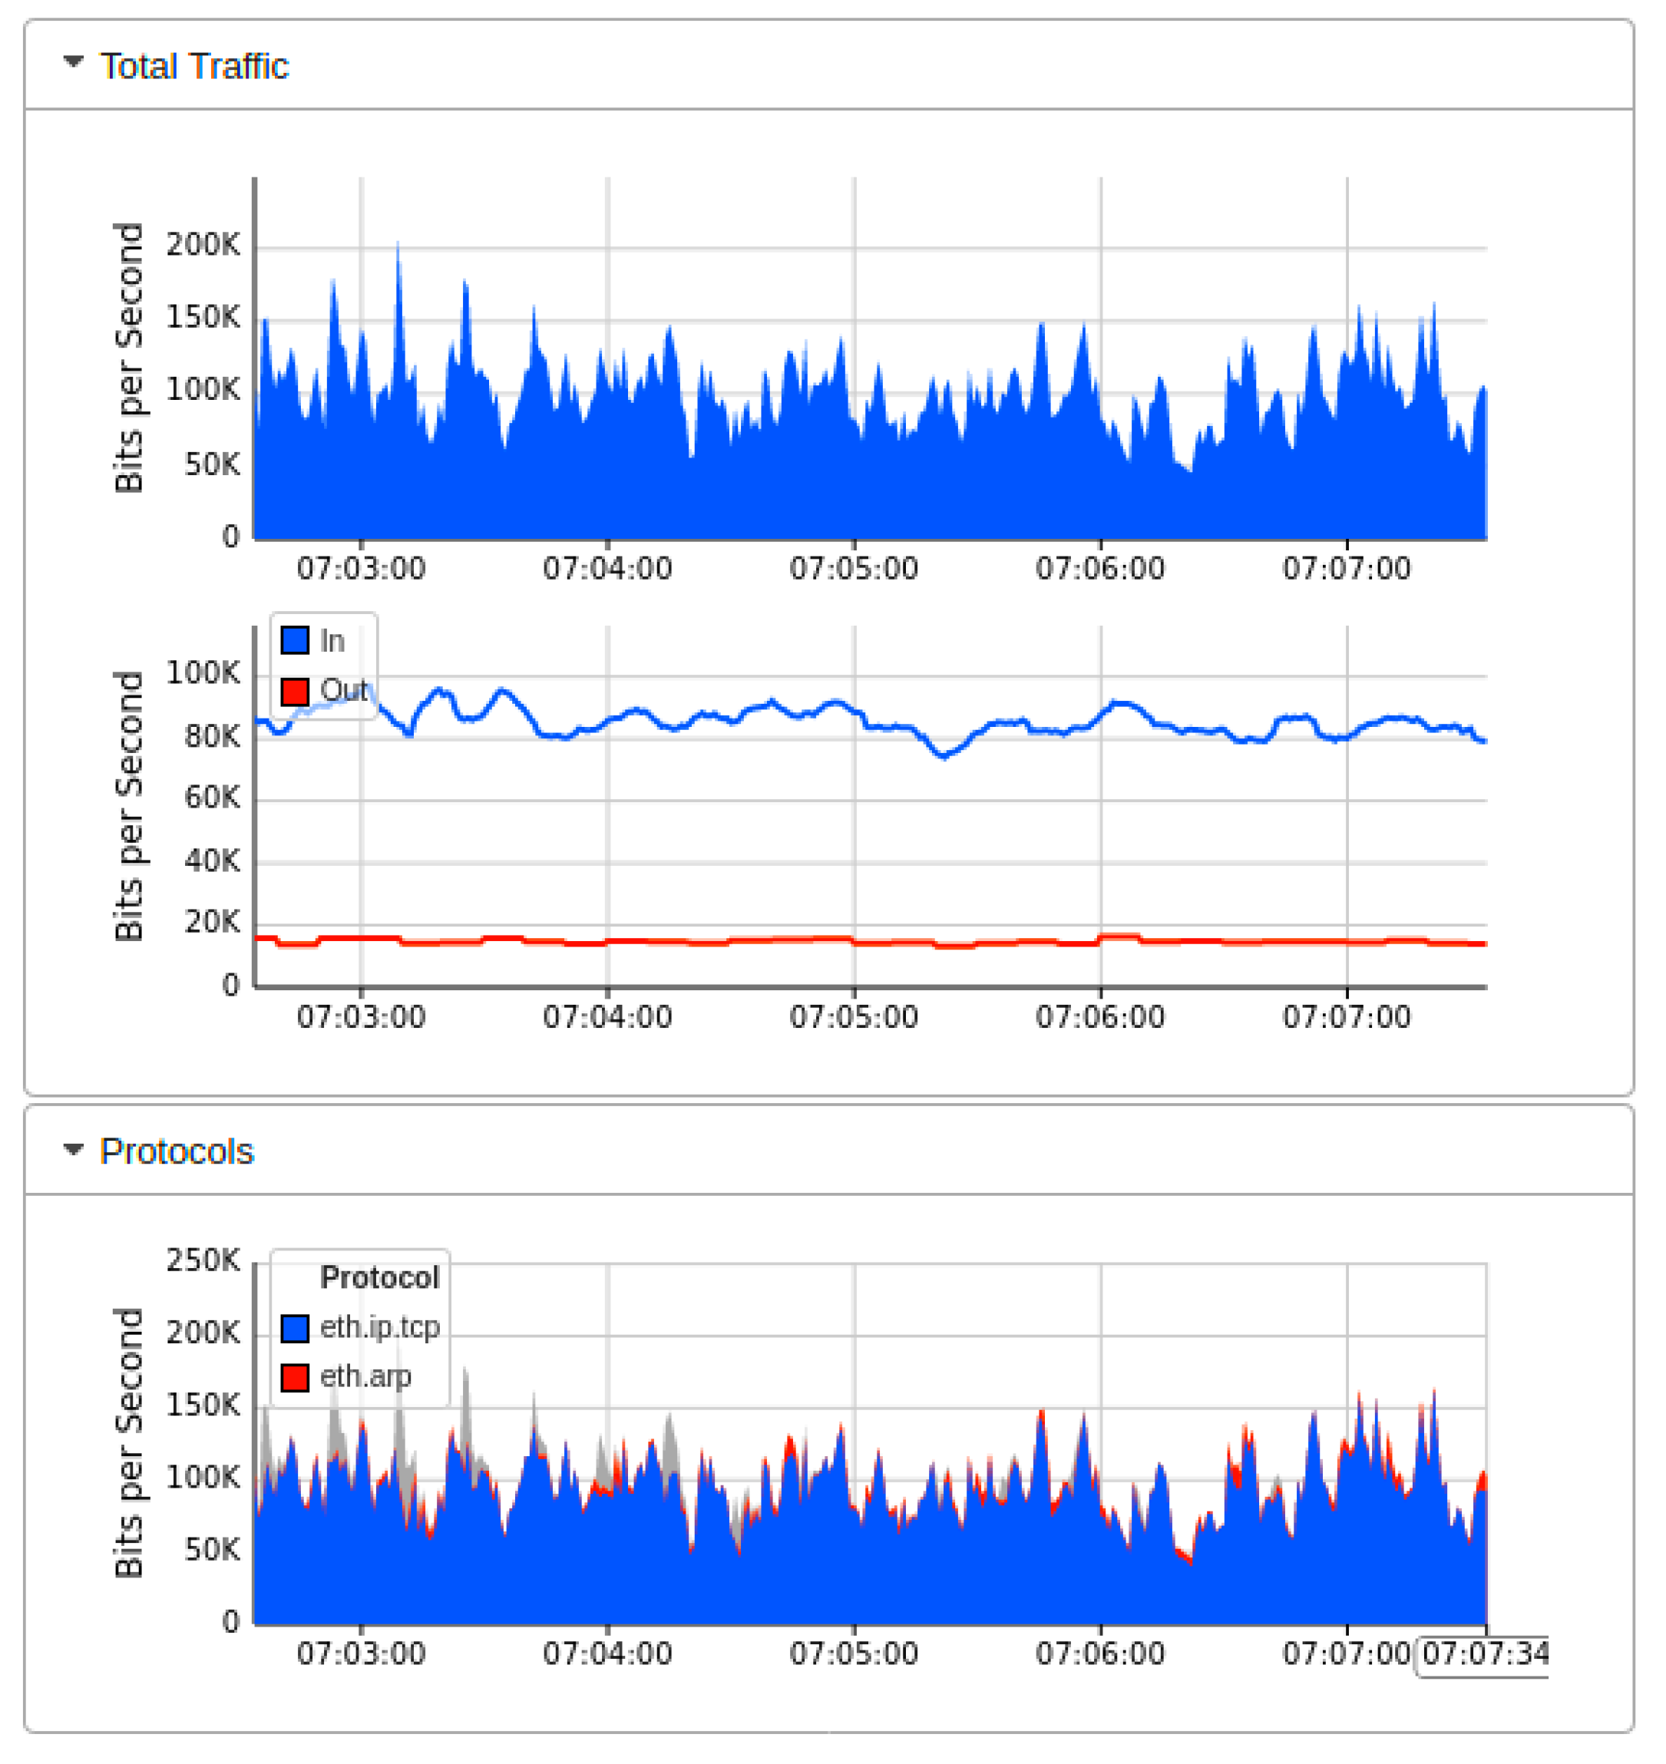
Task: Click the 250K axis label on Protocols chart
Action: click(203, 1260)
